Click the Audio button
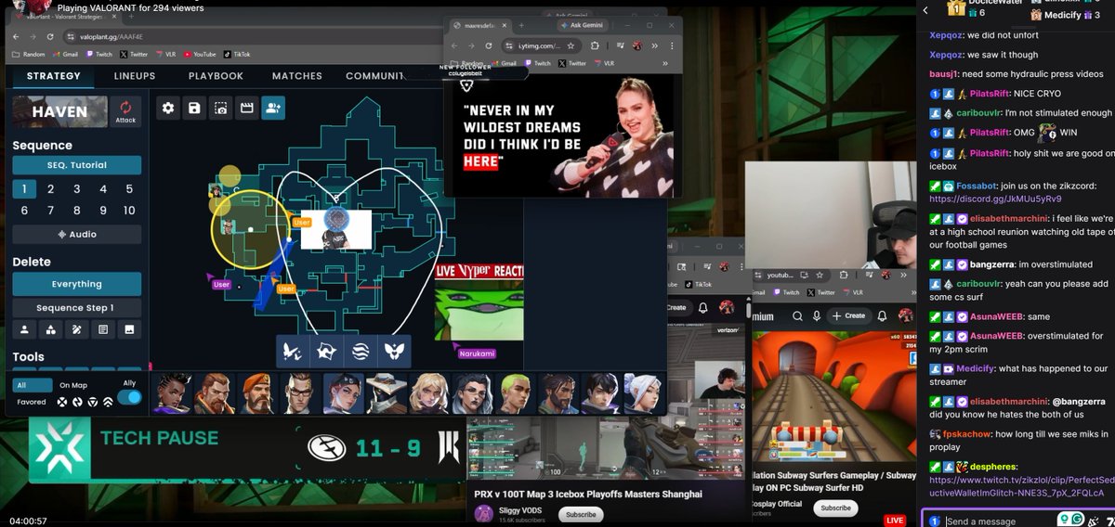This screenshot has width=1115, height=527. [x=77, y=235]
